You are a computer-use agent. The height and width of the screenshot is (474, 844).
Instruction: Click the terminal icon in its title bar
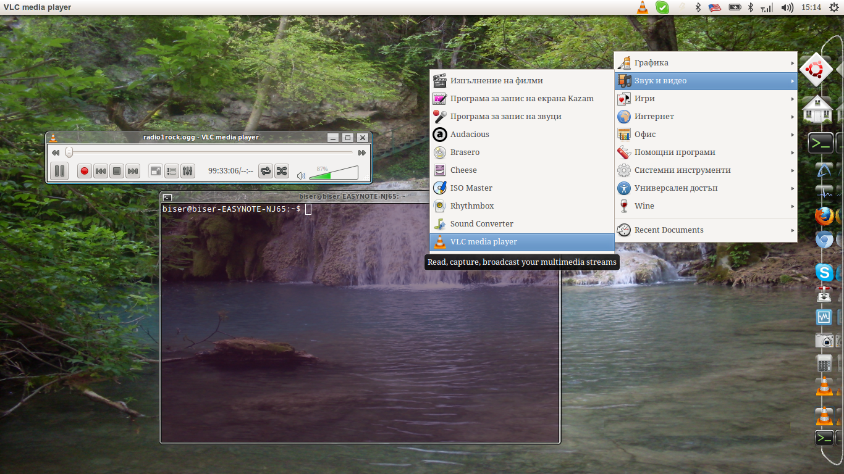tap(167, 197)
